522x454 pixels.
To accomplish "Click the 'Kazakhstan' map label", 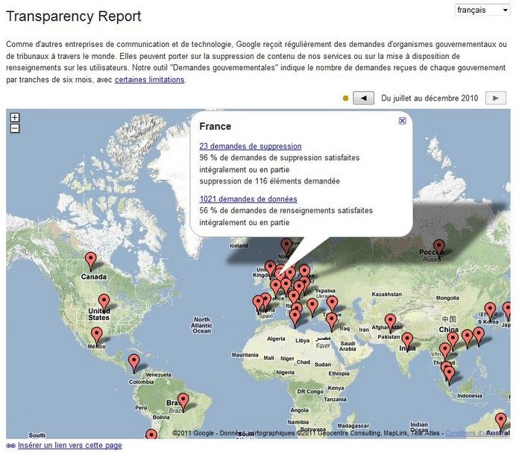I will click(x=386, y=294).
